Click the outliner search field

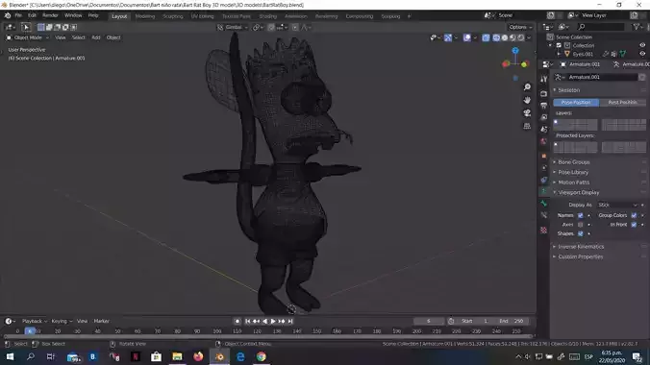click(x=601, y=27)
